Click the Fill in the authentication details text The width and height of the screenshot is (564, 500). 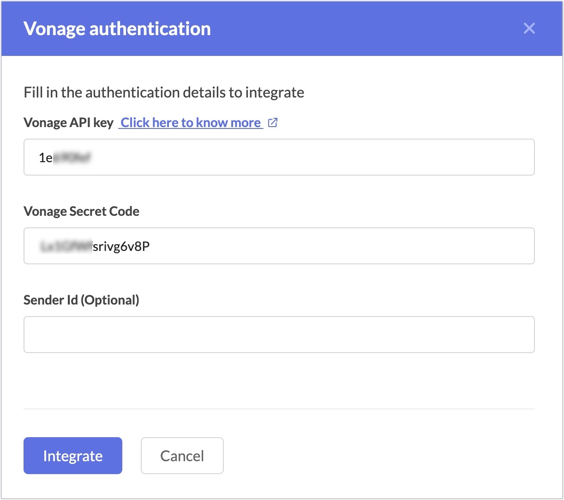(x=164, y=92)
